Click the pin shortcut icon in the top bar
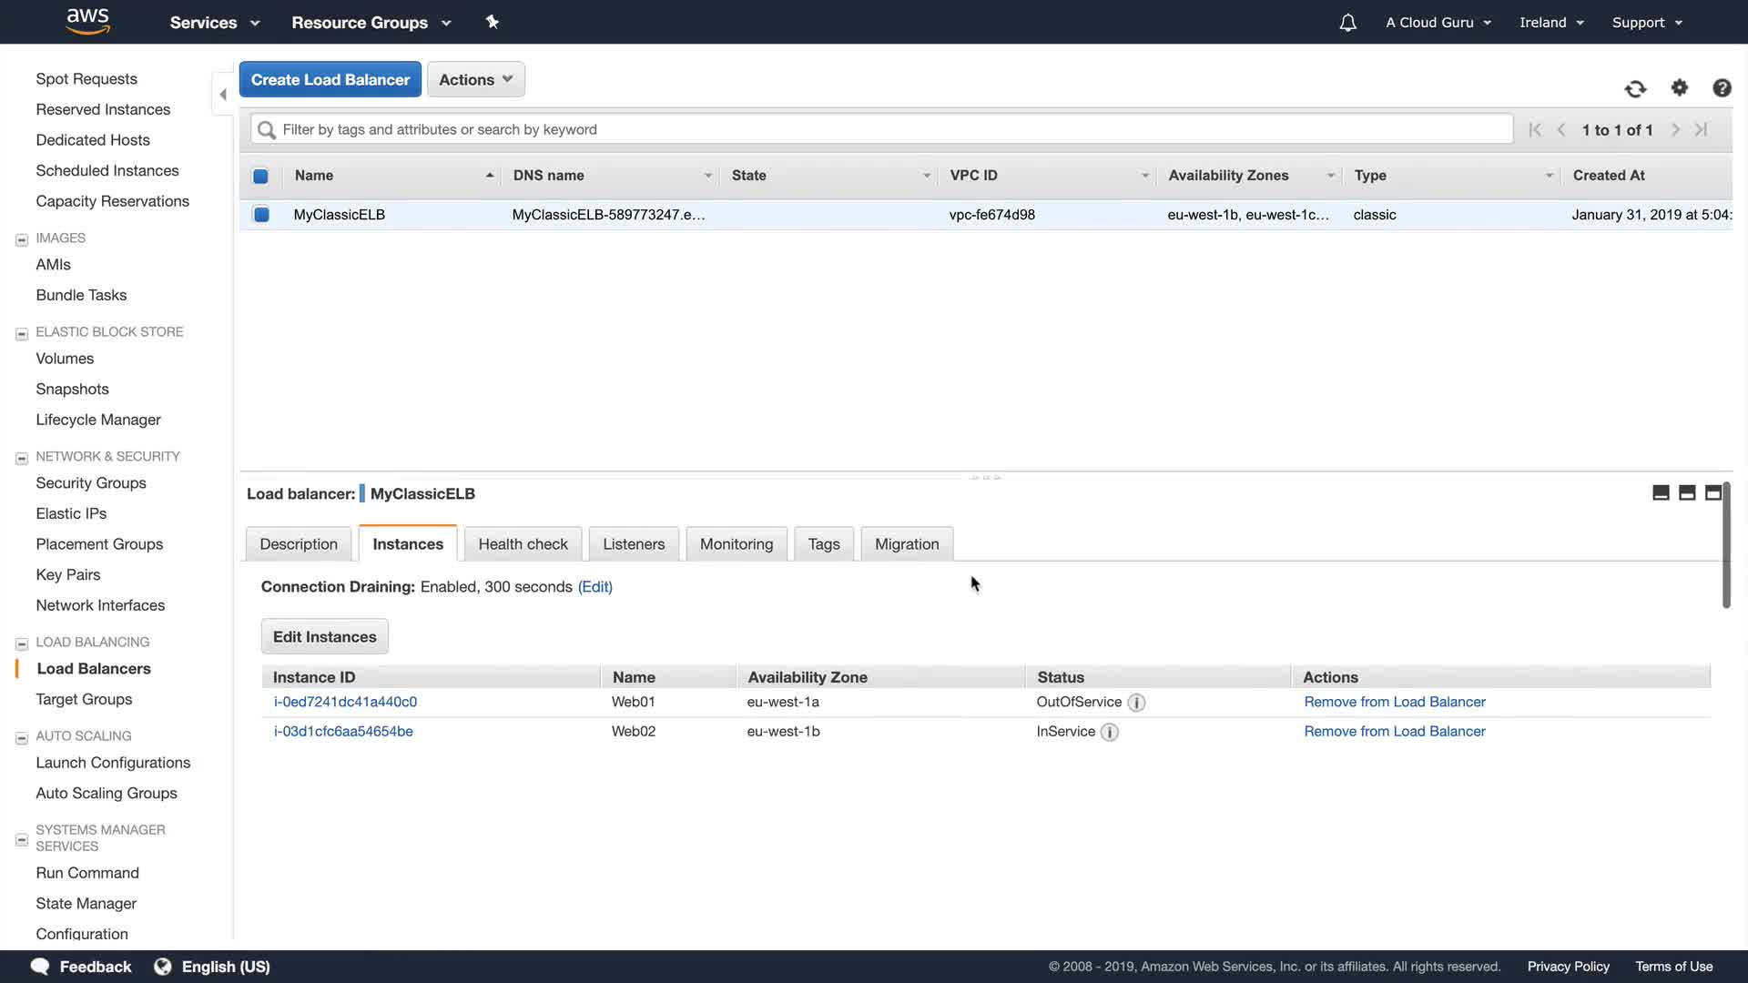The image size is (1748, 983). (493, 22)
